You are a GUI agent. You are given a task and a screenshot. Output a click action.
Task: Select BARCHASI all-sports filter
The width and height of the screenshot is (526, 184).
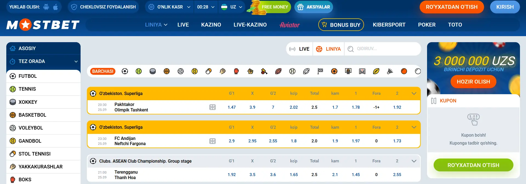click(x=103, y=71)
